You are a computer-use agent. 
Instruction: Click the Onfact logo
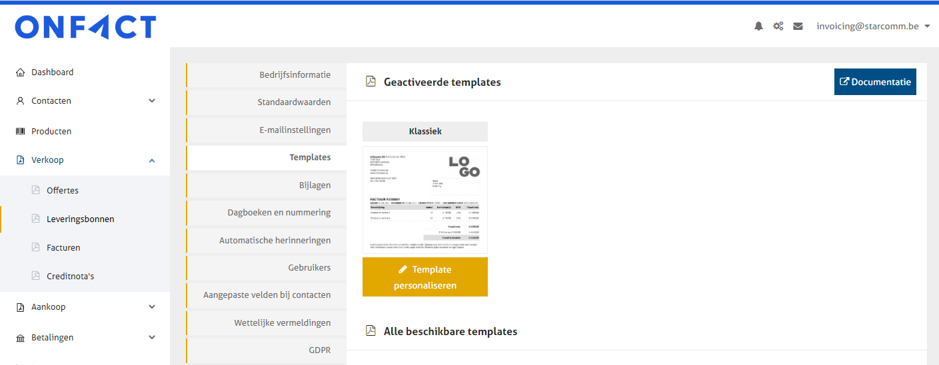85,27
